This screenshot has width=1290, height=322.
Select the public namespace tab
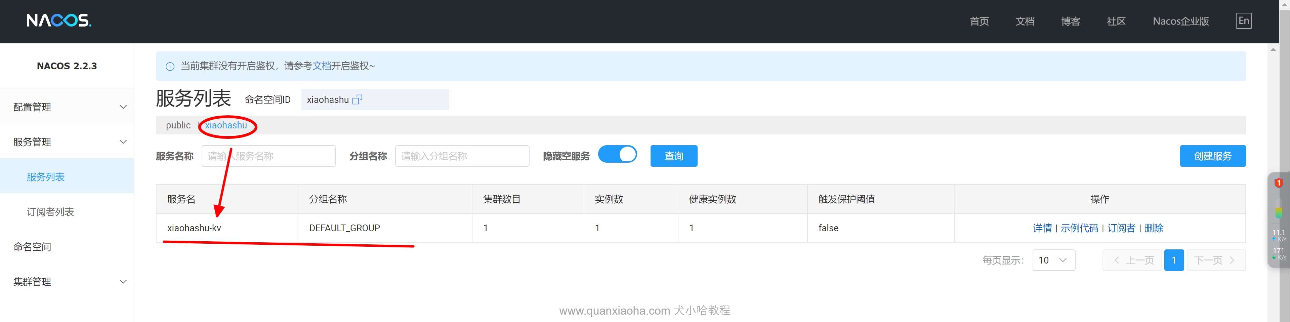178,125
